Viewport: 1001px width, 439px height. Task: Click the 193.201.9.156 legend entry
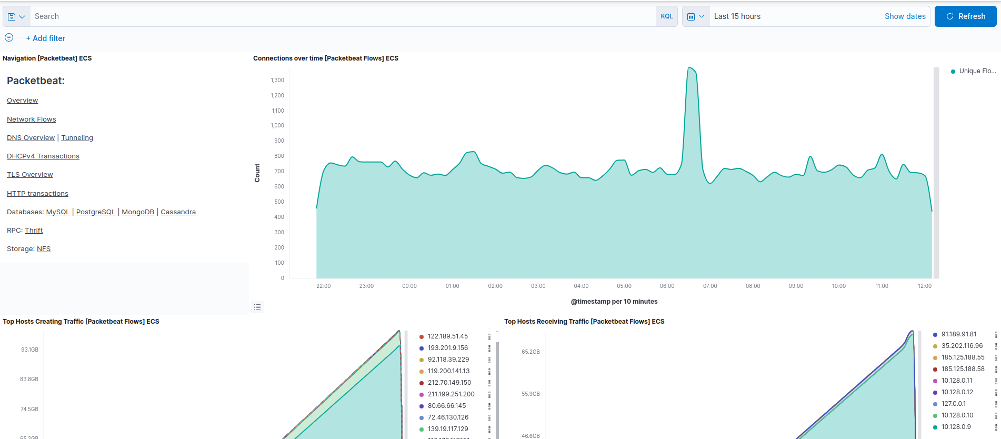pos(447,348)
